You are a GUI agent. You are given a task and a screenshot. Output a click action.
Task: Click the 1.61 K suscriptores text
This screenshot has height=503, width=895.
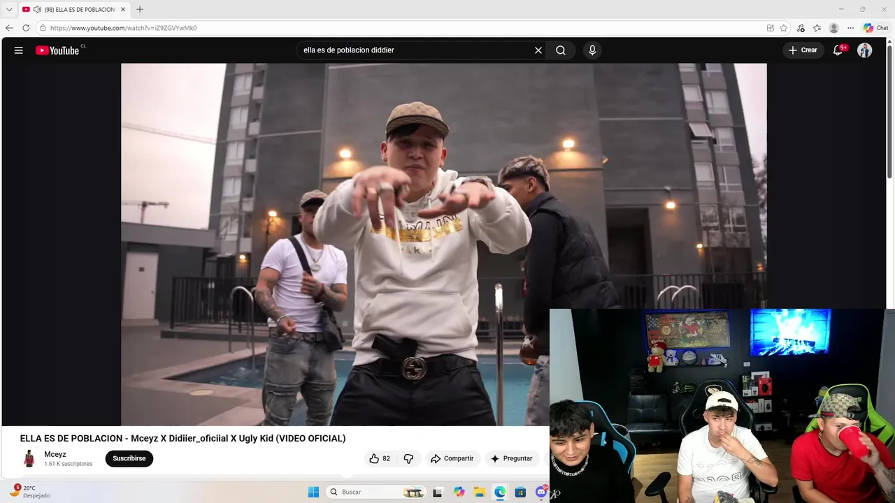[68, 464]
